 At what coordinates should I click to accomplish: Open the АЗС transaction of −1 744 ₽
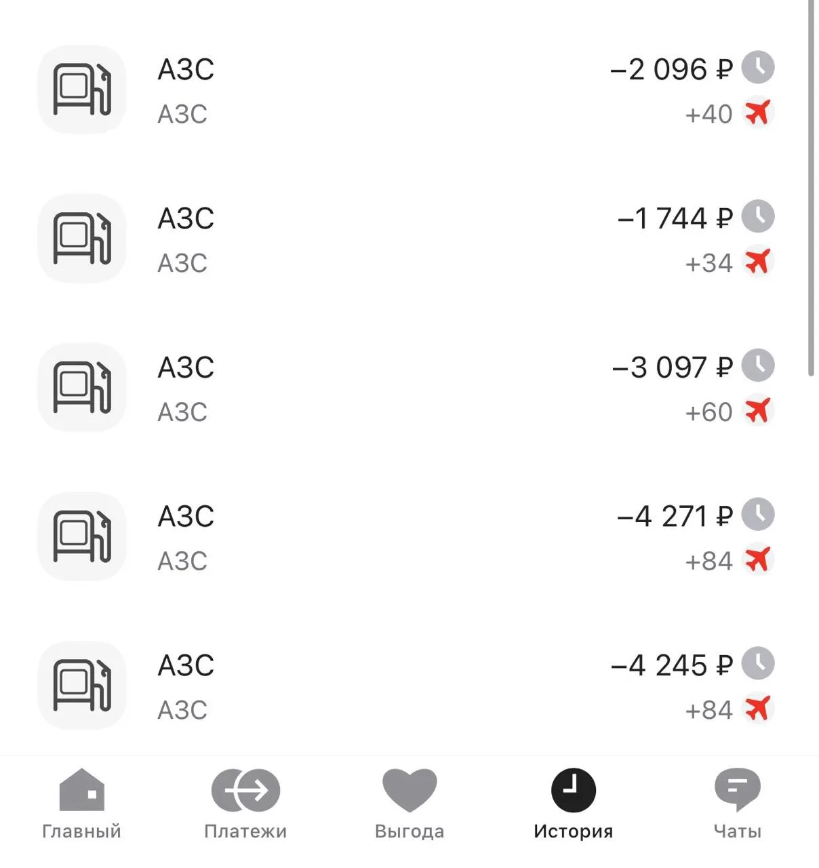pyautogui.click(x=407, y=239)
